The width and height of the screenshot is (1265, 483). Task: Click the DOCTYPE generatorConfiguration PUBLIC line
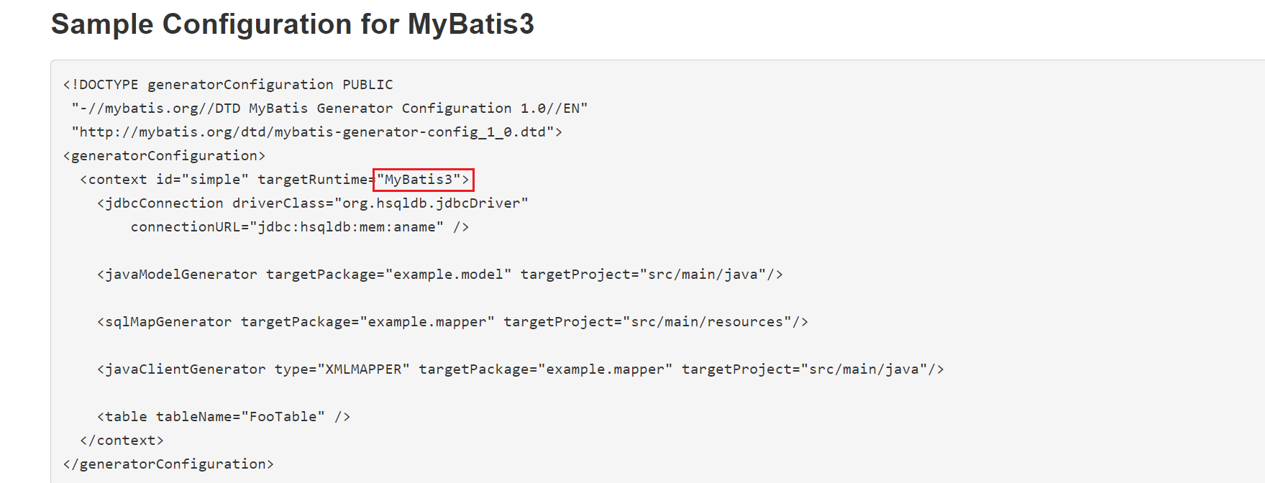point(228,85)
